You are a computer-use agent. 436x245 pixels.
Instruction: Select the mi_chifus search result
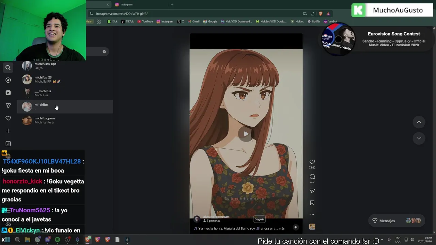tap(65, 107)
